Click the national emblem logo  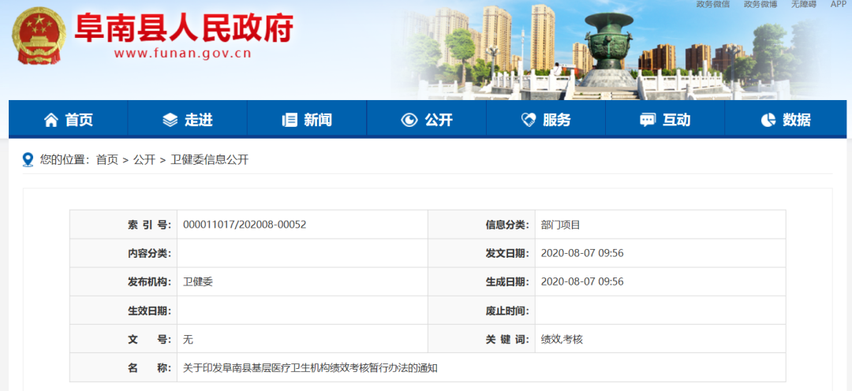pyautogui.click(x=39, y=36)
